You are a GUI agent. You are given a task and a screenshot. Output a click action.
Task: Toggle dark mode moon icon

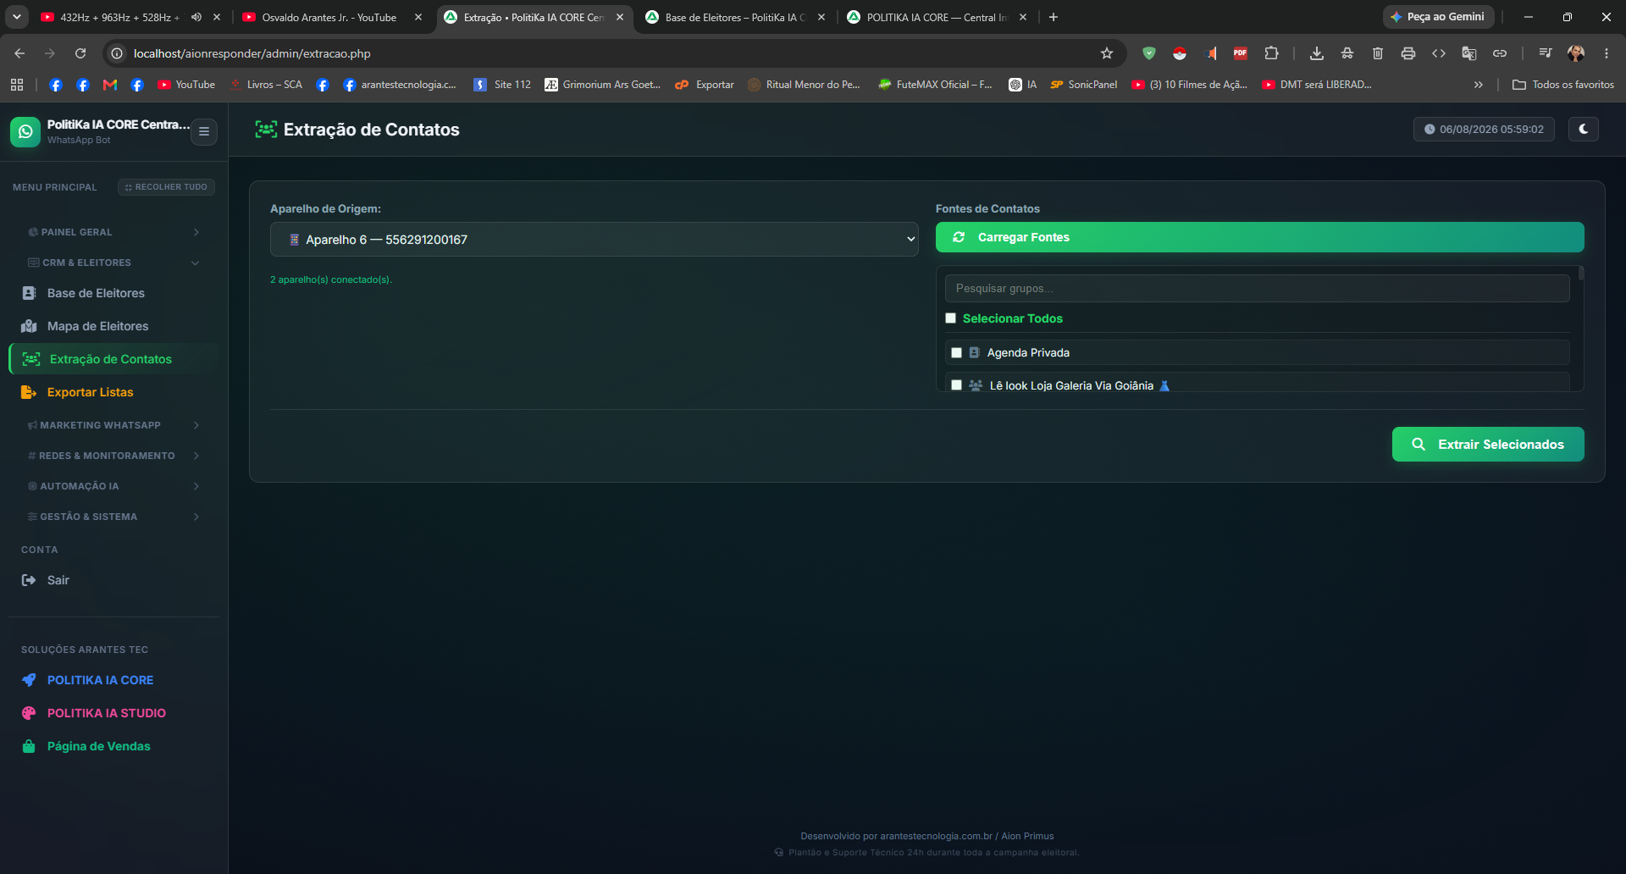(1583, 130)
